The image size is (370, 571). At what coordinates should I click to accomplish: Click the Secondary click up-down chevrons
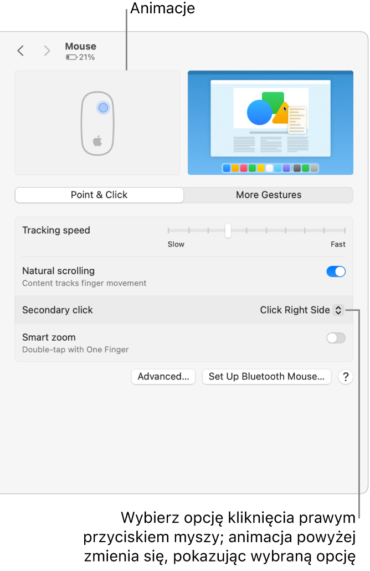pyautogui.click(x=338, y=310)
